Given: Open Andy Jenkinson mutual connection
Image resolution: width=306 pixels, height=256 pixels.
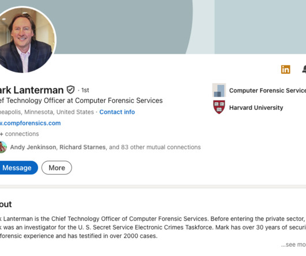Looking at the screenshot, I should (33, 147).
